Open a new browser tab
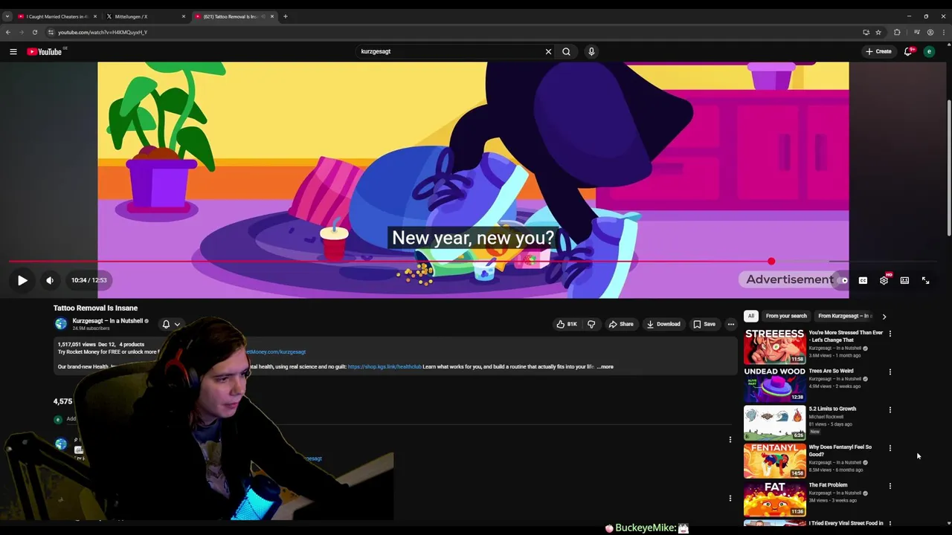952x535 pixels. 285,16
